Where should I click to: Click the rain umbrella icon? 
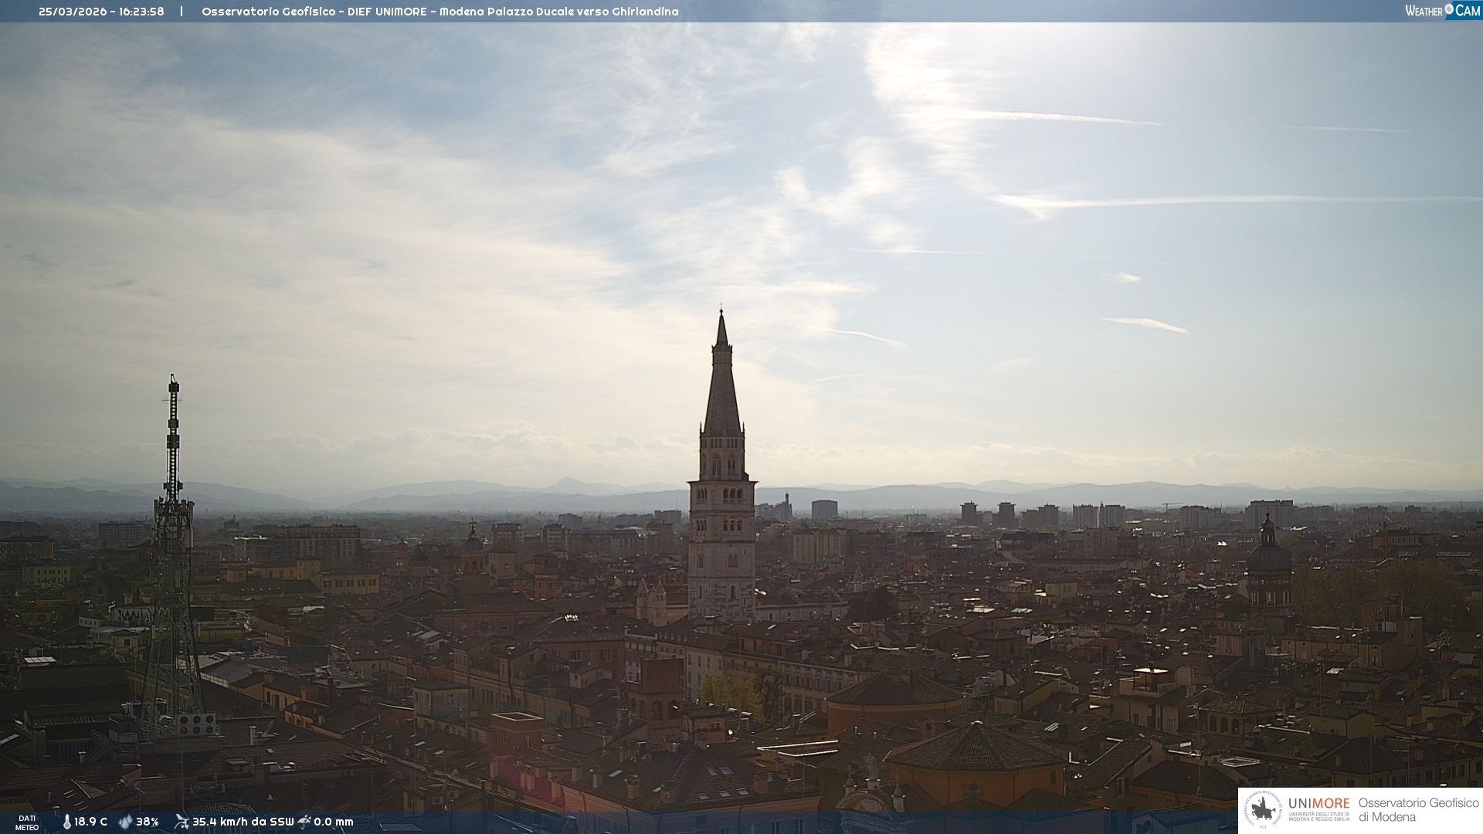[304, 822]
